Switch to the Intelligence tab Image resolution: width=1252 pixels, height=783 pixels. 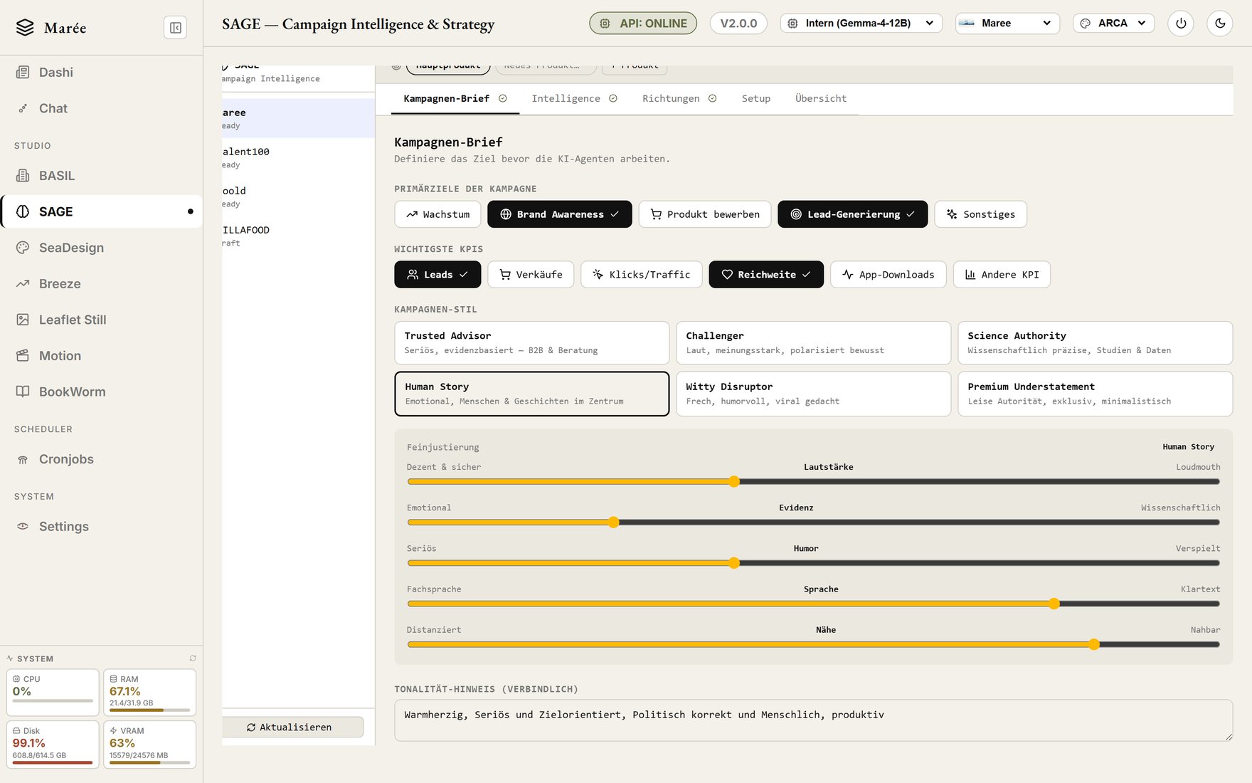574,99
